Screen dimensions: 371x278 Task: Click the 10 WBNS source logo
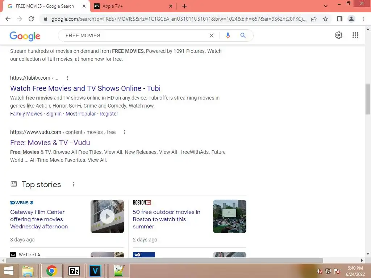22,203
